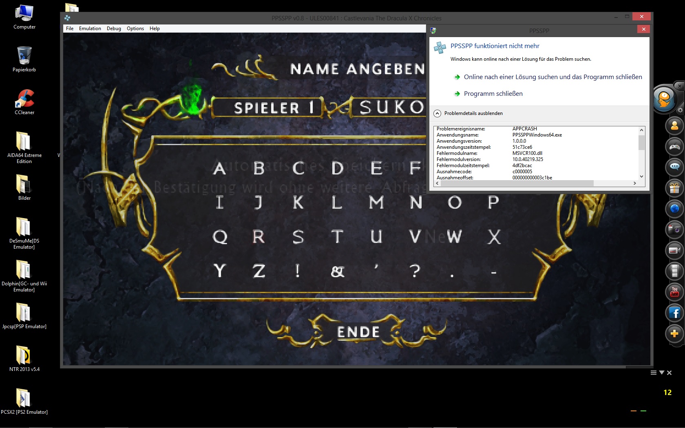Select the NTR 2013 v5.4 folder
Screen dimensions: 685x428
24,359
